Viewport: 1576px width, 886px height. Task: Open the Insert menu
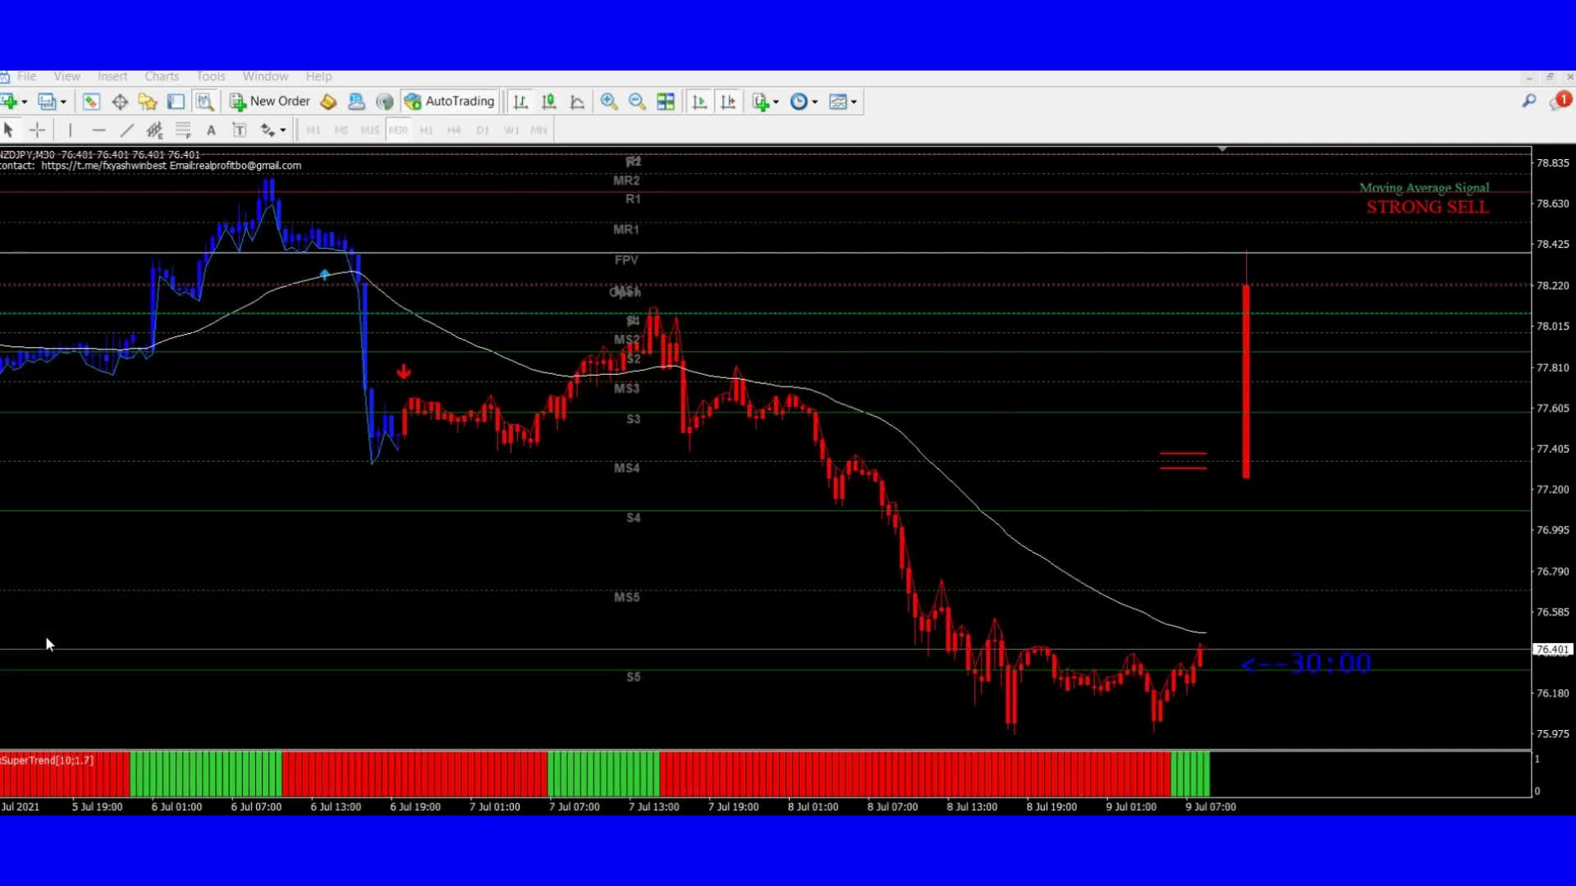click(x=112, y=76)
